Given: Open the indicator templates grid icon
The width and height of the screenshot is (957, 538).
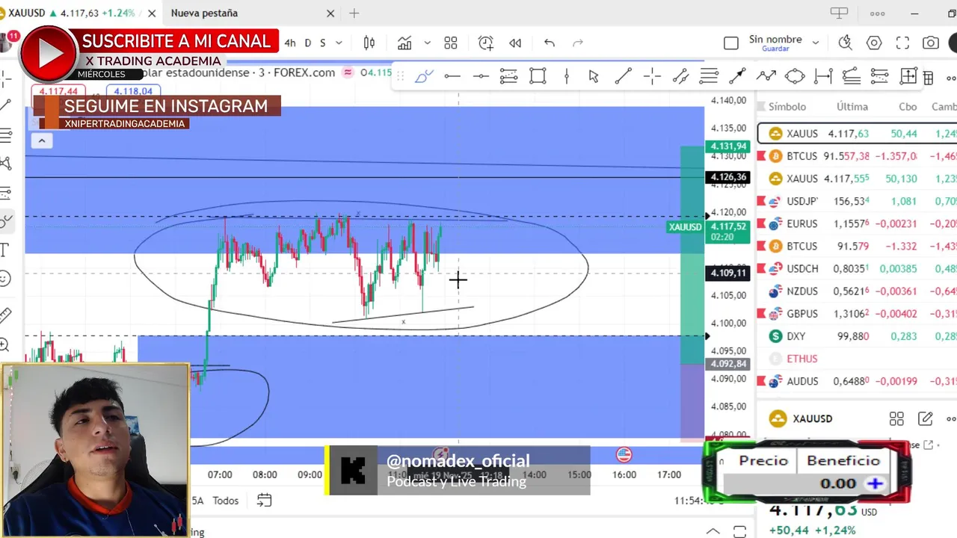Looking at the screenshot, I should pos(451,43).
